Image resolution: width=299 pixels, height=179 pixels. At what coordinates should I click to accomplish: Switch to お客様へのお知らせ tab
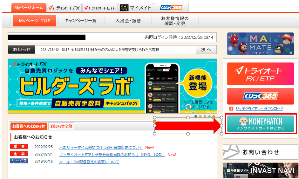[x=29, y=126]
